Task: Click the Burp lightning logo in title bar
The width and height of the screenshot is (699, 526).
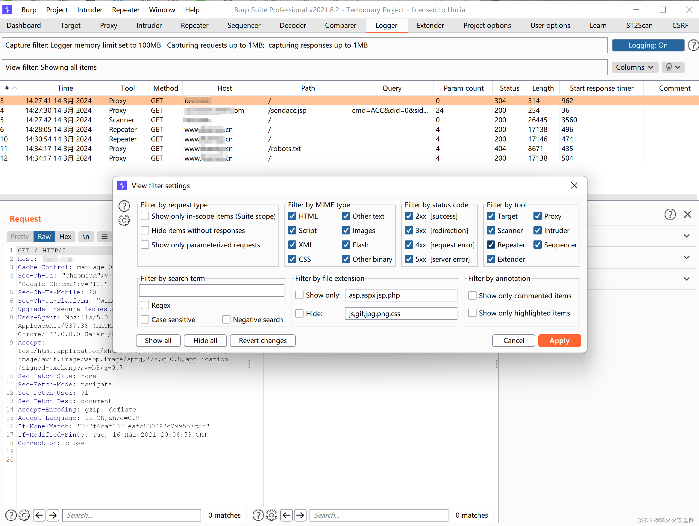Action: pyautogui.click(x=7, y=10)
